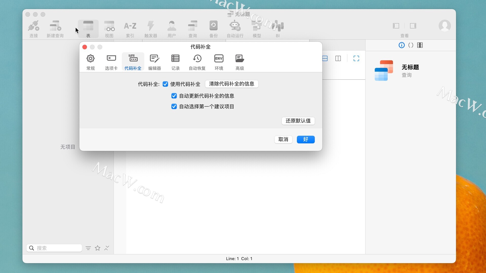Open the 高级 preferences tab

[240, 62]
